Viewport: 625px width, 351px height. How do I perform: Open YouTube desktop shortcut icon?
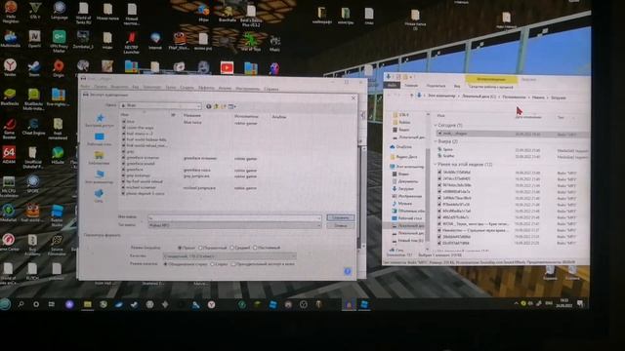coord(227,67)
